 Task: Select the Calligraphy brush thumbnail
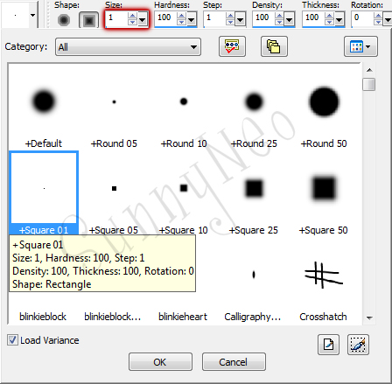pyautogui.click(x=253, y=281)
